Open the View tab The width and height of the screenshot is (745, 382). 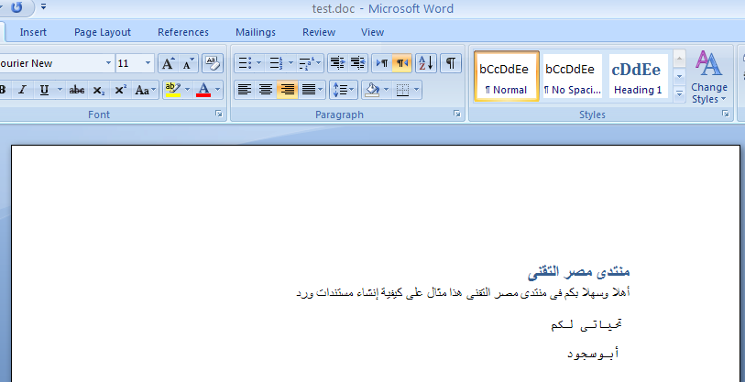point(372,32)
